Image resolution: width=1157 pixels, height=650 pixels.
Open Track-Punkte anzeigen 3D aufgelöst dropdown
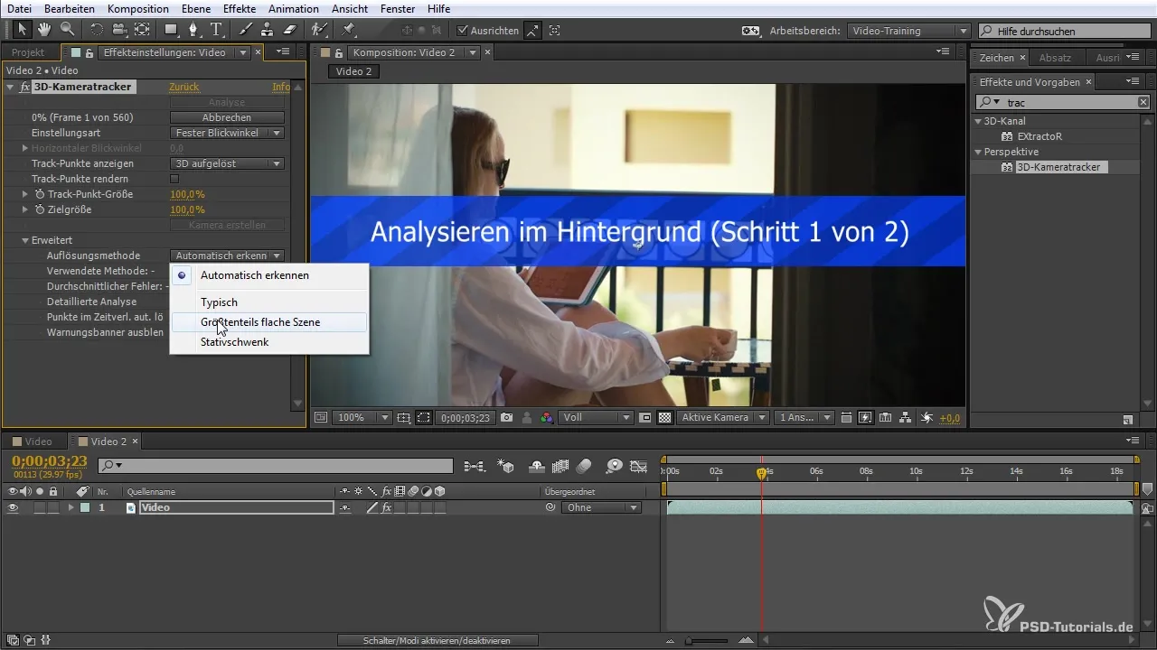pyautogui.click(x=227, y=163)
